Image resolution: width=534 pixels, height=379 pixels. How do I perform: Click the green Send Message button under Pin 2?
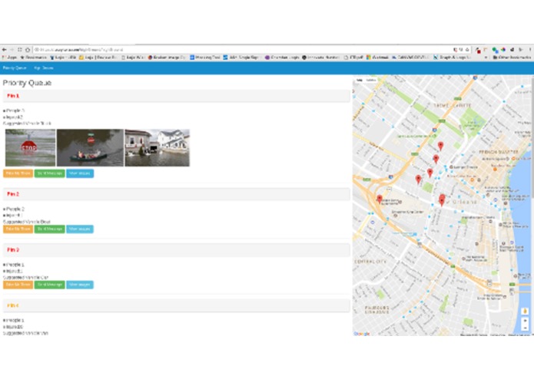point(50,229)
